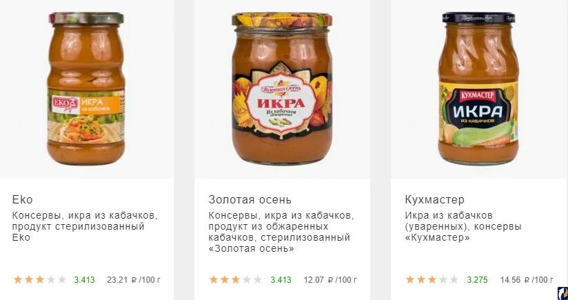The width and height of the screenshot is (568, 300).
Task: Click the 3.275 rating score for Кухмастер
Action: point(477,280)
